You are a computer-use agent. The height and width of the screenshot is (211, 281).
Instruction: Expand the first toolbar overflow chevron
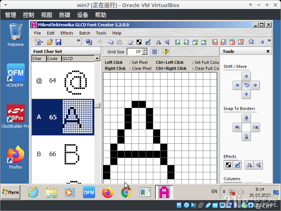click(x=78, y=41)
